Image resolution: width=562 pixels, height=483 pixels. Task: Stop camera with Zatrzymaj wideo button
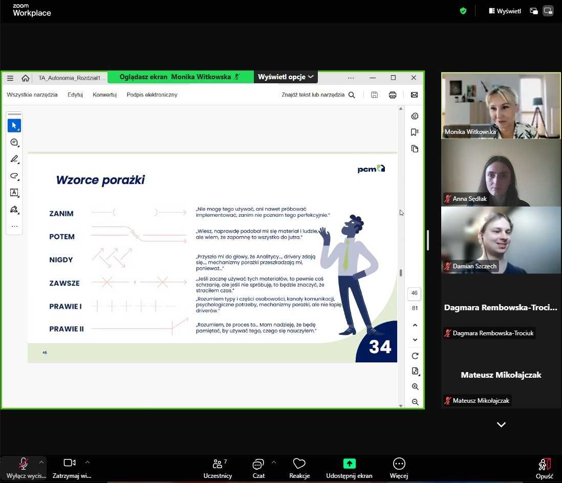point(69,463)
